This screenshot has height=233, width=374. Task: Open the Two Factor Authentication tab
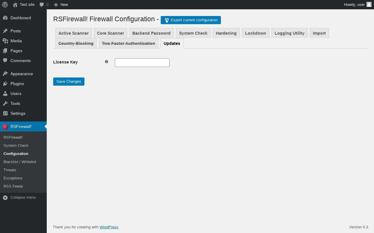[129, 43]
